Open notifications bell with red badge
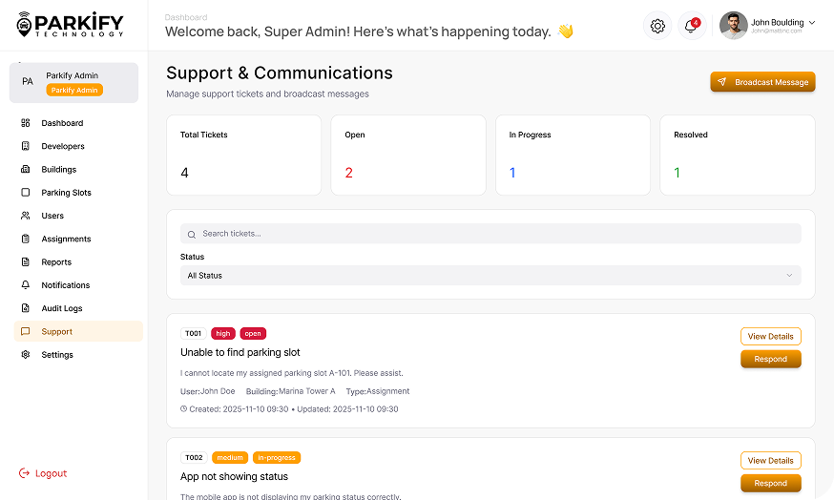 [x=690, y=26]
